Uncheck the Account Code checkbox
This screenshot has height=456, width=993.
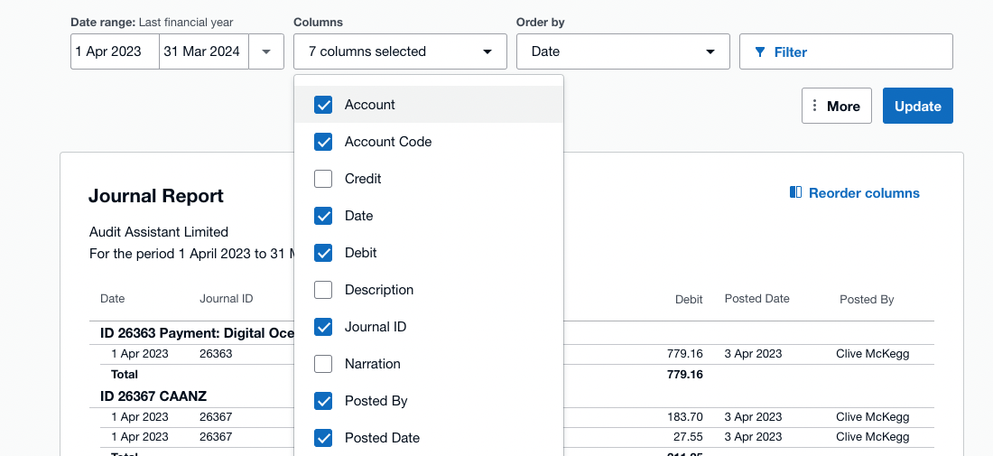pos(323,142)
